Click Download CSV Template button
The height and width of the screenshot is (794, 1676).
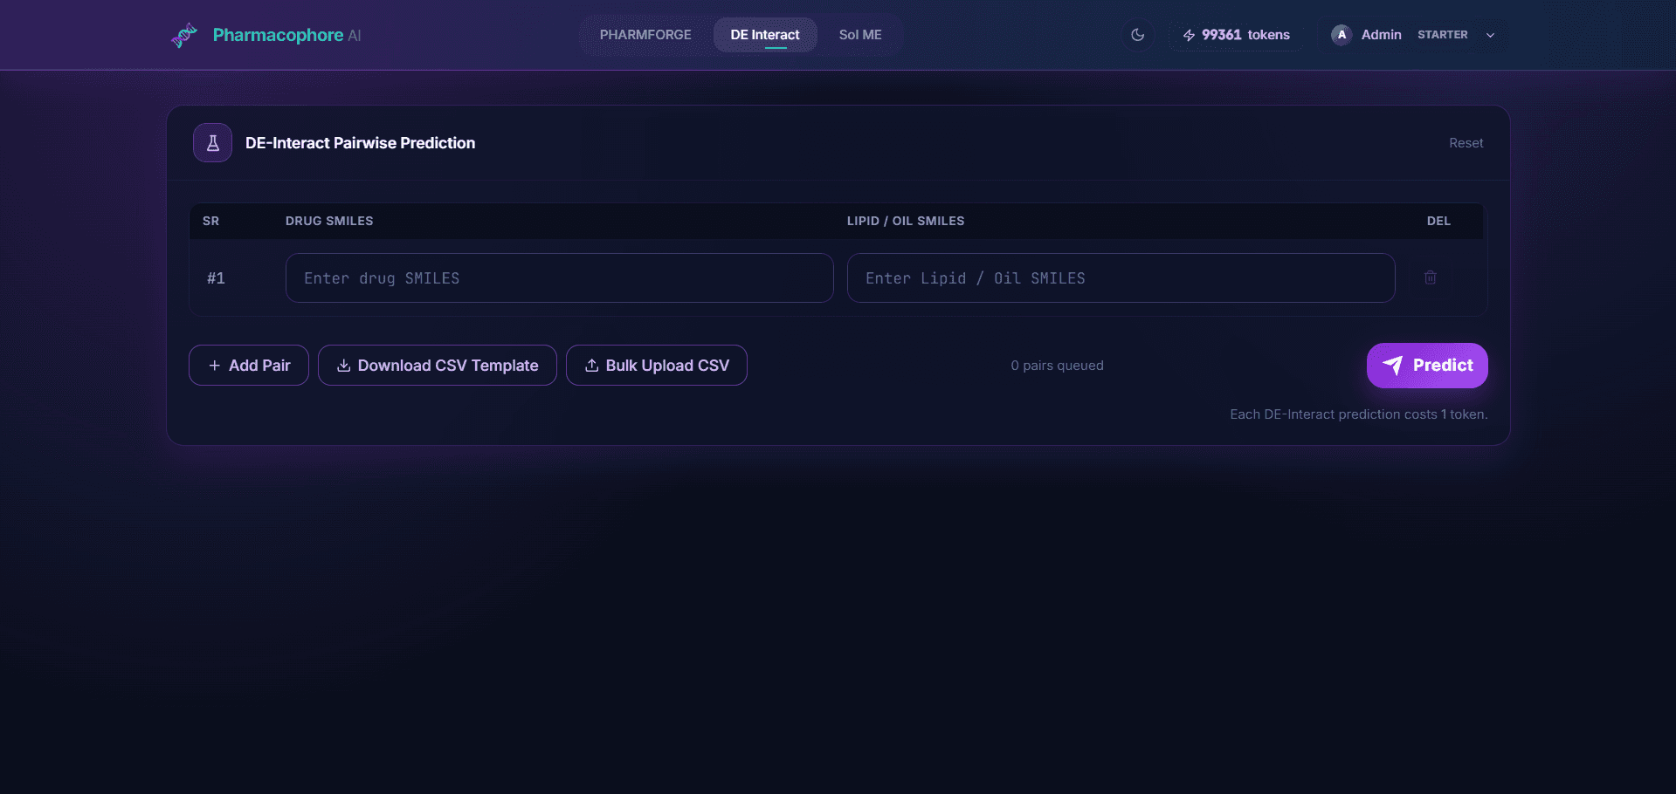pos(437,366)
